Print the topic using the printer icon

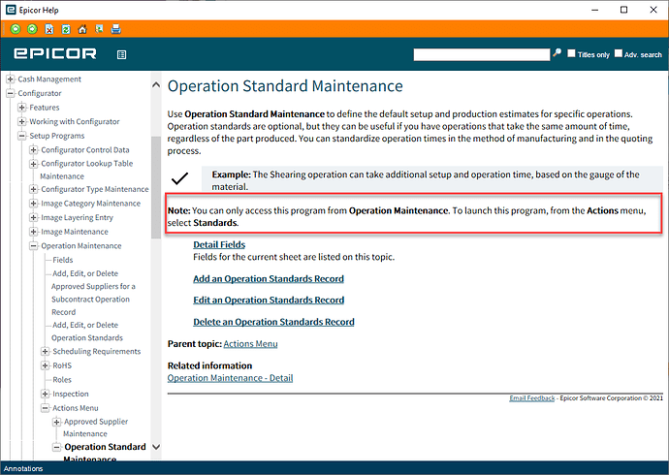[x=115, y=29]
